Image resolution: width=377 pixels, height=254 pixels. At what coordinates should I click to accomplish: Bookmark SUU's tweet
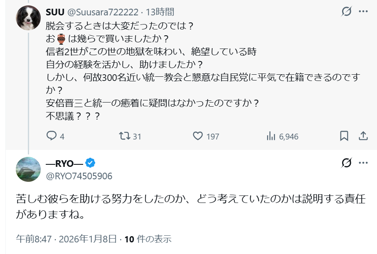pos(344,136)
